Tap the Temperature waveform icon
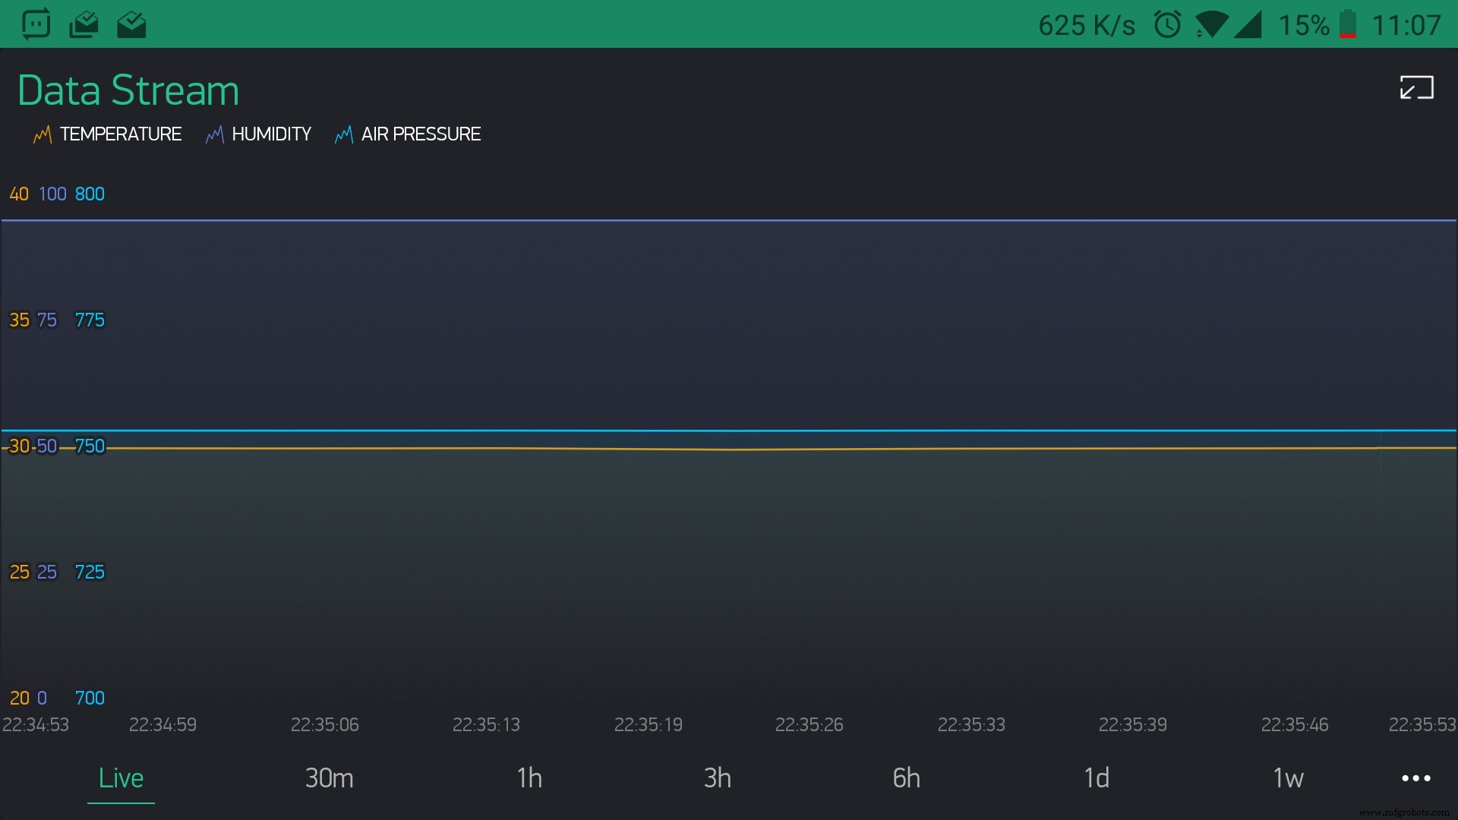 point(43,134)
